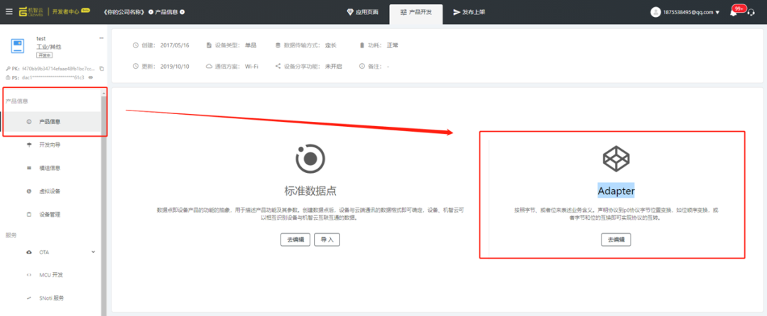Reveal the PS secret with eye icon
The width and height of the screenshot is (767, 316).
coord(90,77)
